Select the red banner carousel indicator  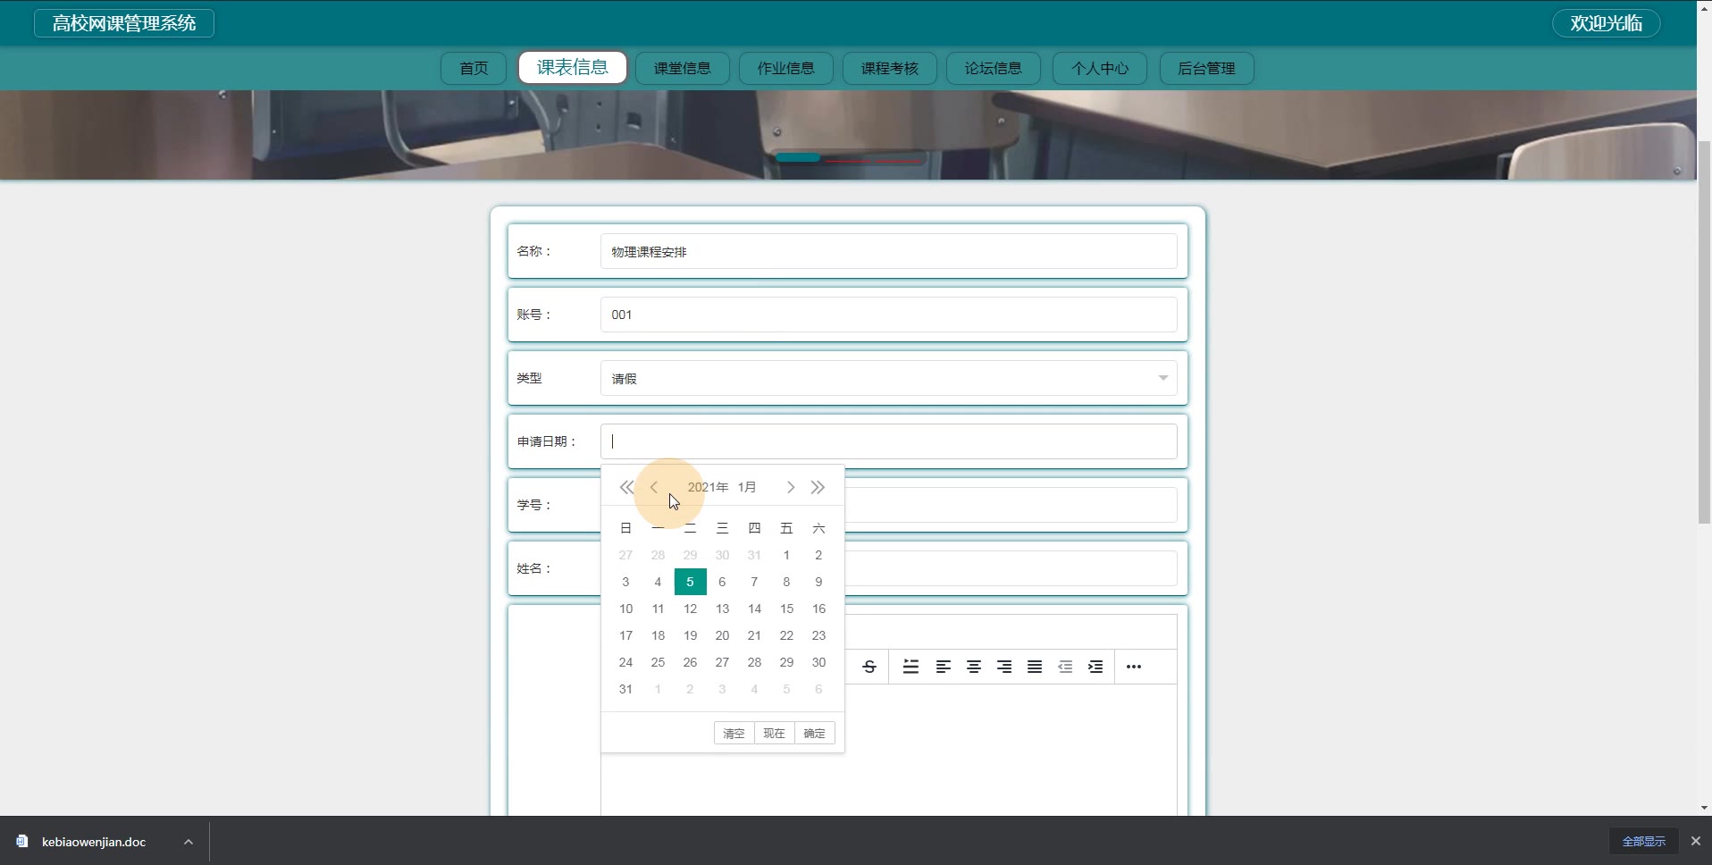(871, 161)
